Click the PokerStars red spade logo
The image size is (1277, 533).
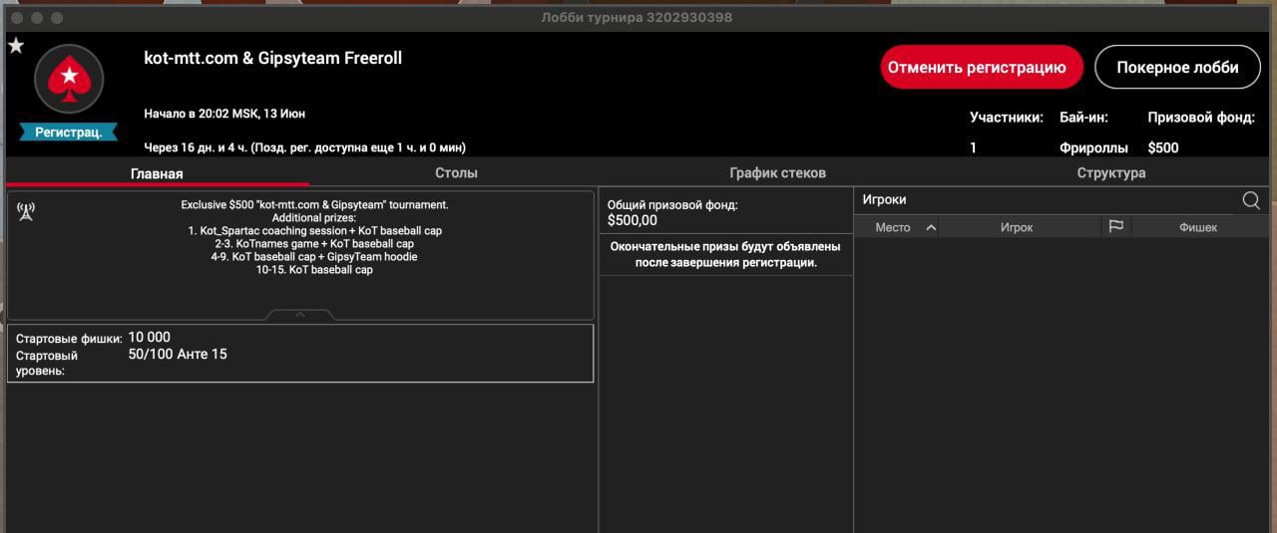69,79
